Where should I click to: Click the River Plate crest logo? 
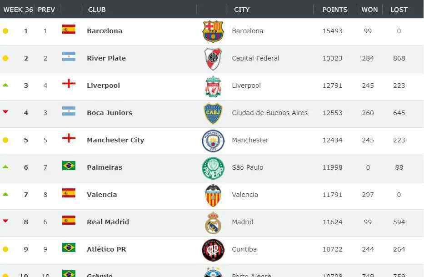click(213, 59)
